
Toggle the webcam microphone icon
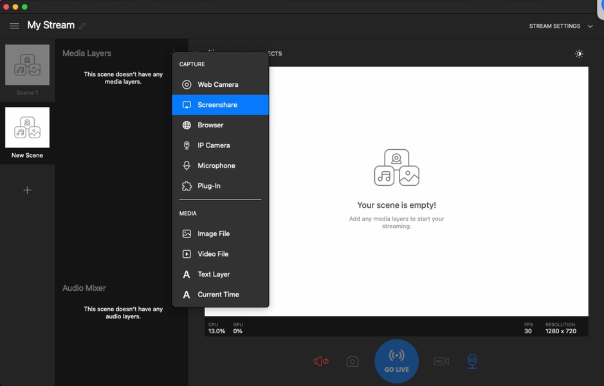pyautogui.click(x=472, y=362)
